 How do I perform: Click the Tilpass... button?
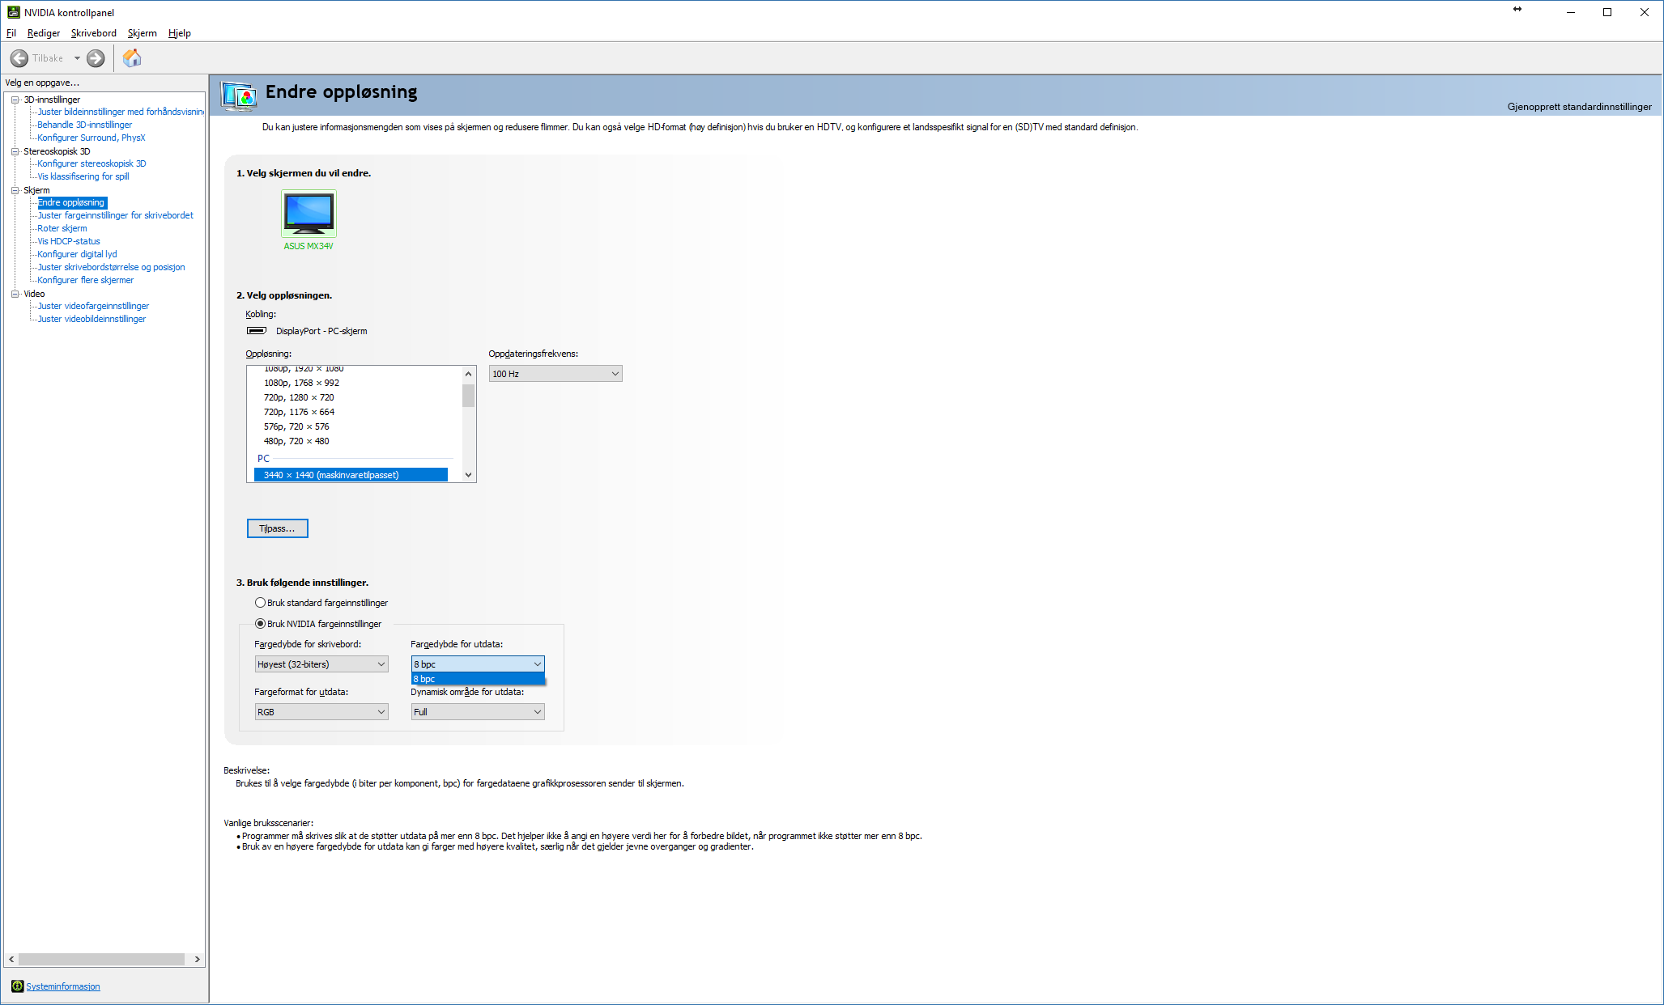(277, 528)
